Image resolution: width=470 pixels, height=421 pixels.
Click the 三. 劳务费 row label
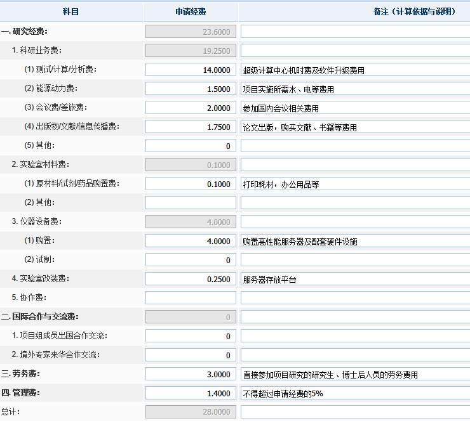(21, 373)
